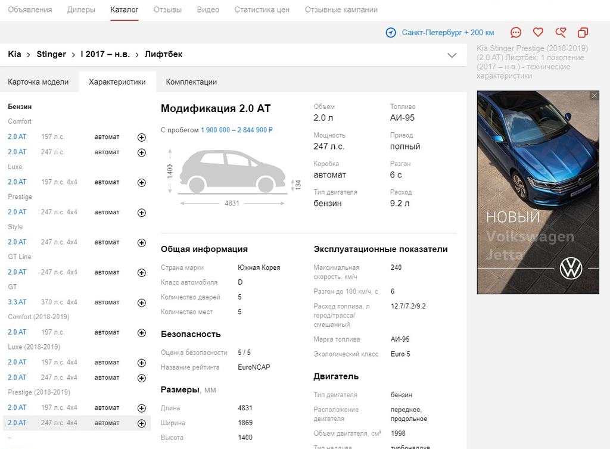Switch to Карточка модели tab
Image resolution: width=610 pixels, height=449 pixels.
point(38,82)
